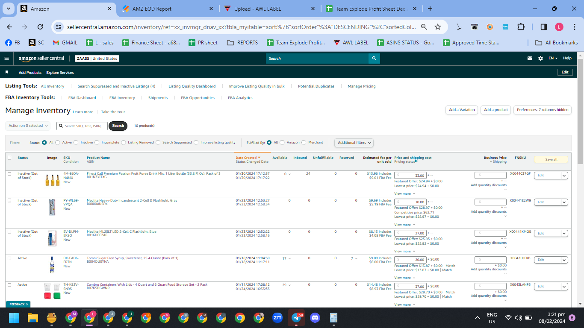Image resolution: width=584 pixels, height=328 pixels.
Task: Click the Save all button
Action: [x=551, y=159]
